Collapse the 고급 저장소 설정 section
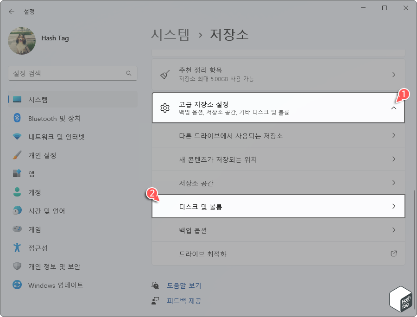Screen dimensions: 417x317 393,107
